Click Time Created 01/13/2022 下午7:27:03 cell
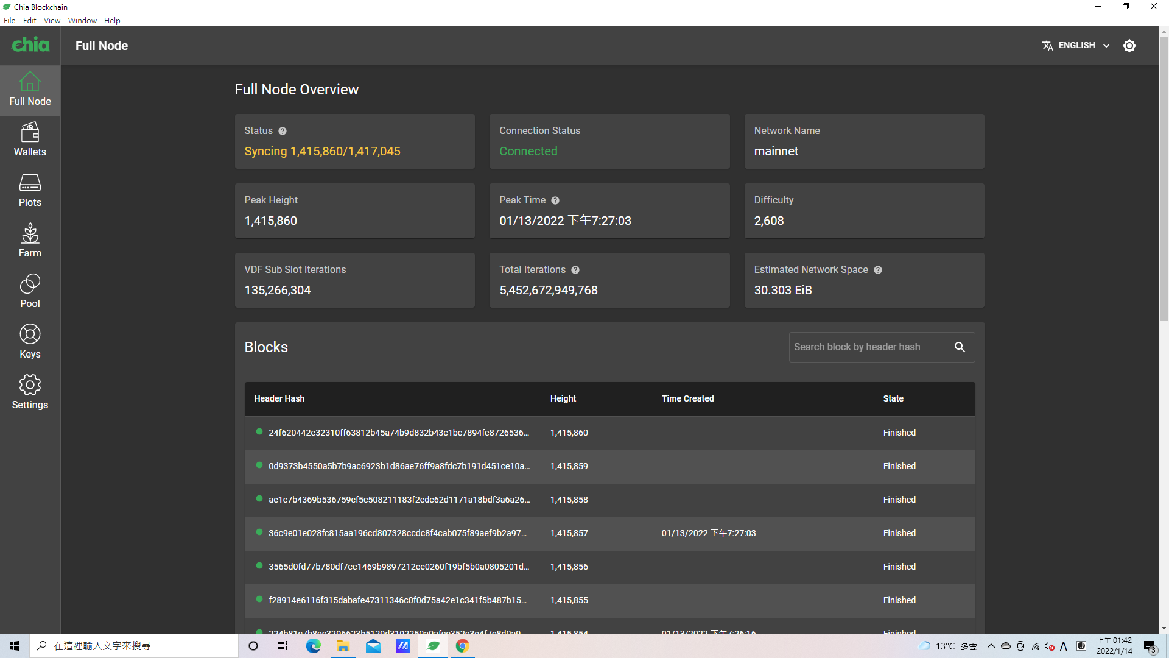Screen dimensions: 1169x658 coord(708,534)
